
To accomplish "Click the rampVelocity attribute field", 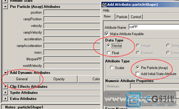I will click(x=72, y=32).
